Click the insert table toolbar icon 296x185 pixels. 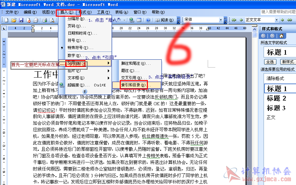click(x=139, y=20)
